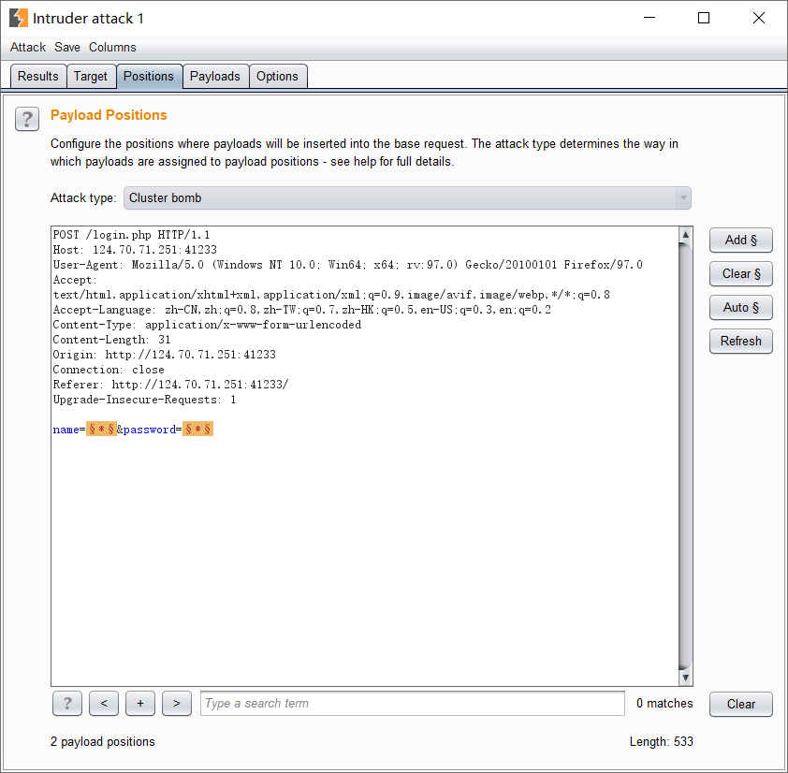Click the Refresh button

coord(741,342)
